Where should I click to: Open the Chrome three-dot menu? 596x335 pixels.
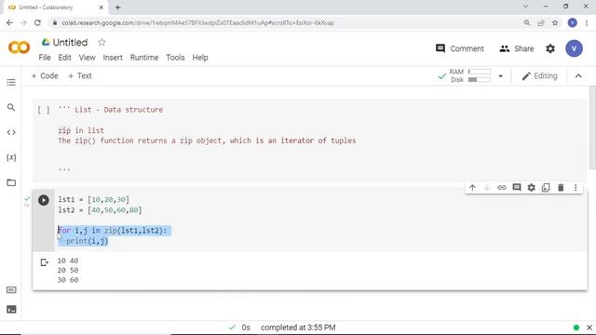pyautogui.click(x=587, y=22)
